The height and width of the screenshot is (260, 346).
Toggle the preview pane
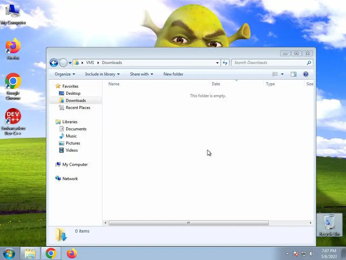[x=294, y=74]
